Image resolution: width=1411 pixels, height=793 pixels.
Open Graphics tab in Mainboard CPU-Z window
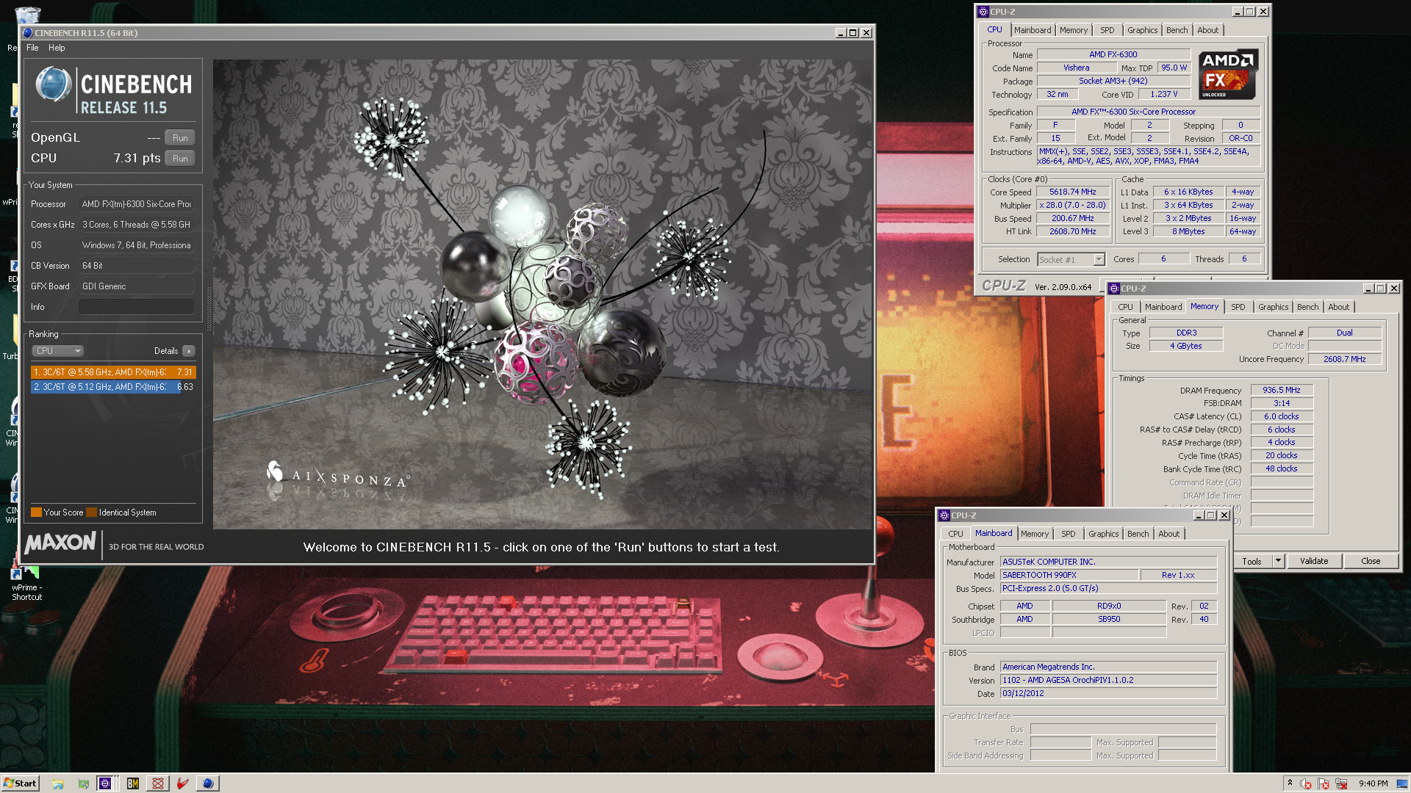[x=1104, y=534]
